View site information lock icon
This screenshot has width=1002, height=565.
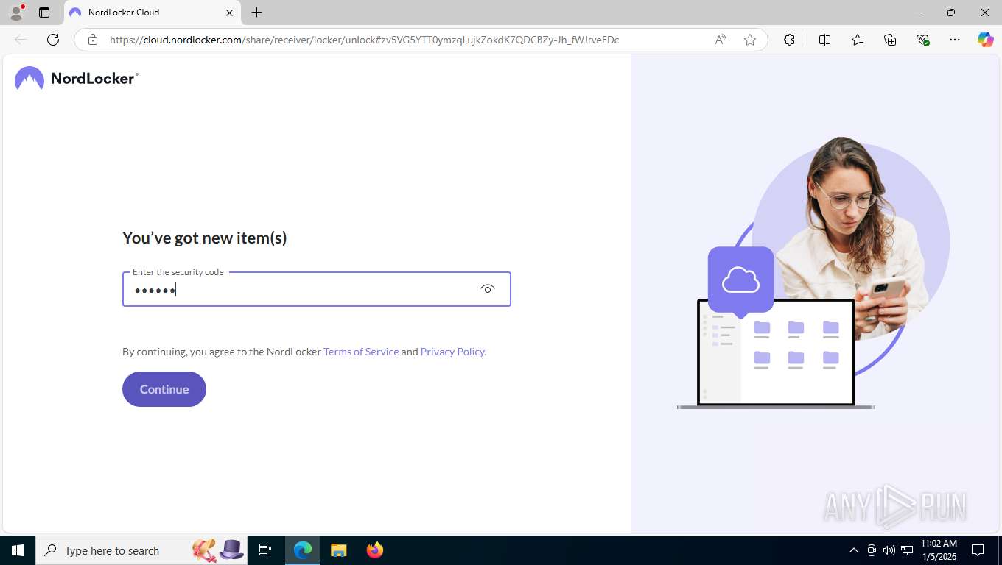(x=93, y=40)
